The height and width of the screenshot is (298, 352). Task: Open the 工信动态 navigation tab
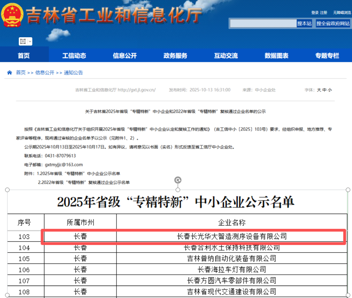pyautogui.click(x=74, y=55)
